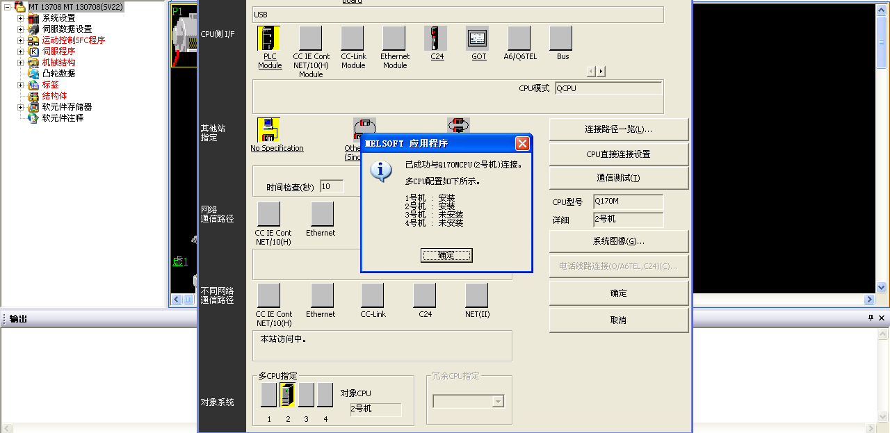Select the PLC Module interface icon
Screen dimensions: 890x433
tap(269, 38)
